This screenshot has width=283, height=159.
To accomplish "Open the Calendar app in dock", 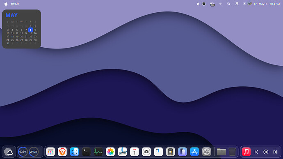I will click(134, 152).
